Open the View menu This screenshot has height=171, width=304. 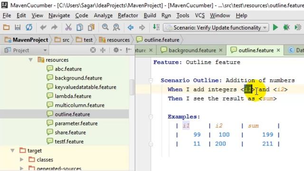pyautogui.click(x=37, y=16)
